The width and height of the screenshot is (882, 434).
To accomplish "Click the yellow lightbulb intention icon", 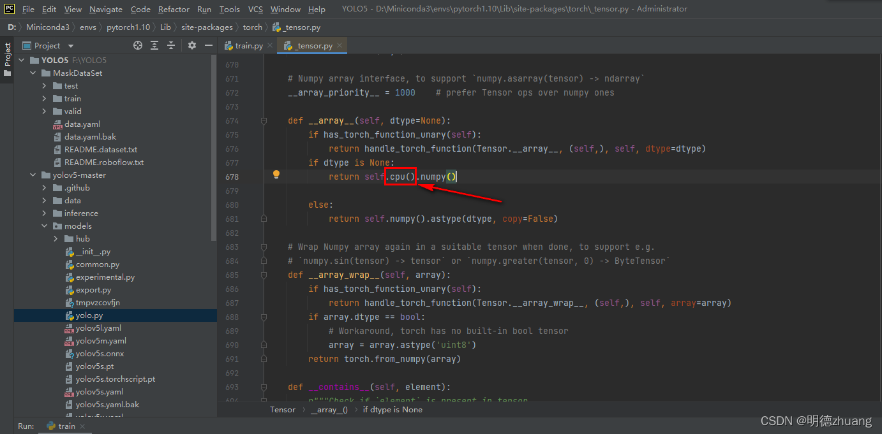I will pyautogui.click(x=276, y=175).
